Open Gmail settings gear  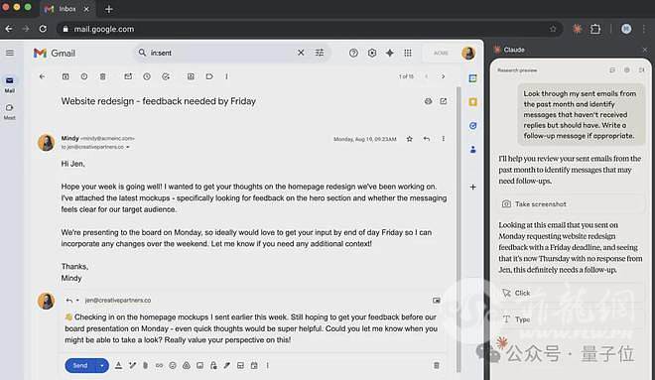click(372, 53)
